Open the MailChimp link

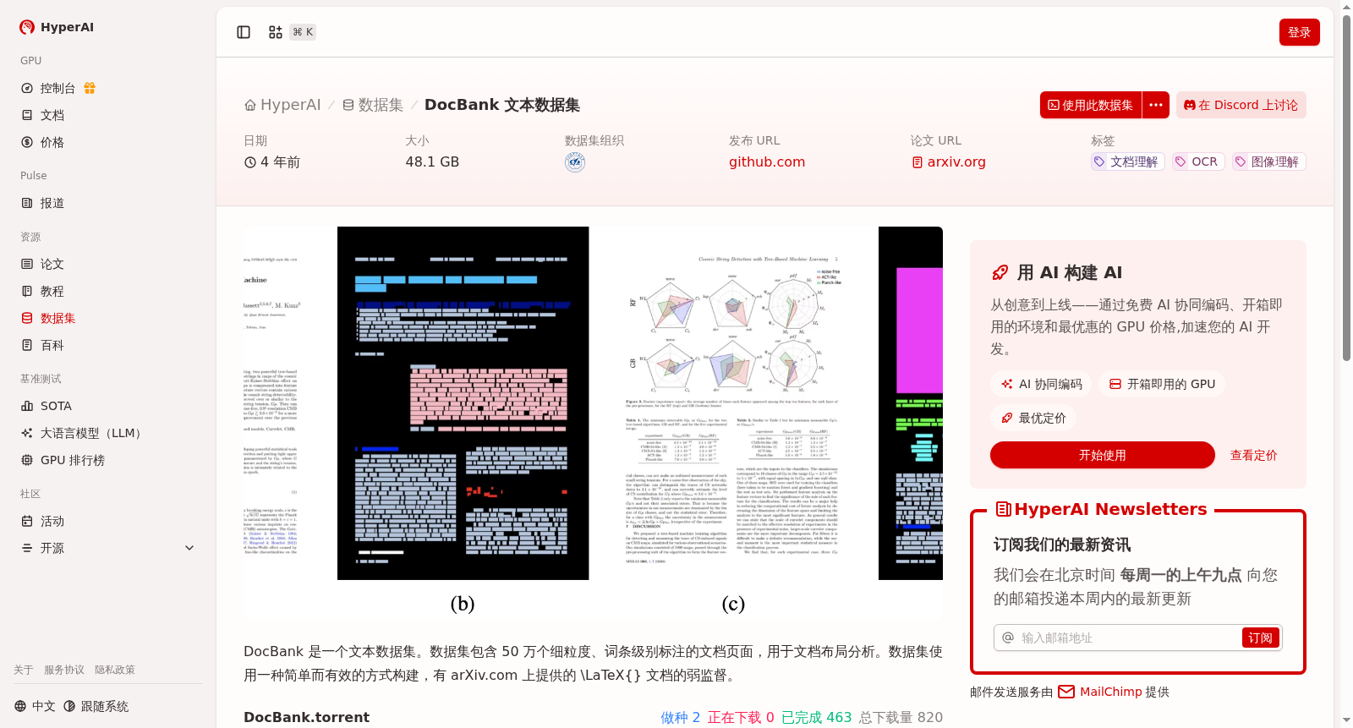(x=1111, y=692)
